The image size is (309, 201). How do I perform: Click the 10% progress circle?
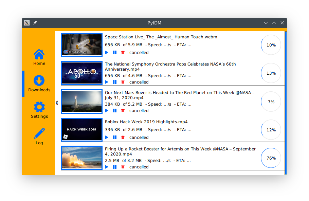pos(271,45)
